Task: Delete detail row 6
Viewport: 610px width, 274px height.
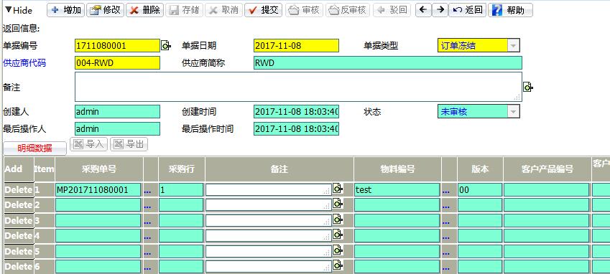Action: (x=18, y=267)
